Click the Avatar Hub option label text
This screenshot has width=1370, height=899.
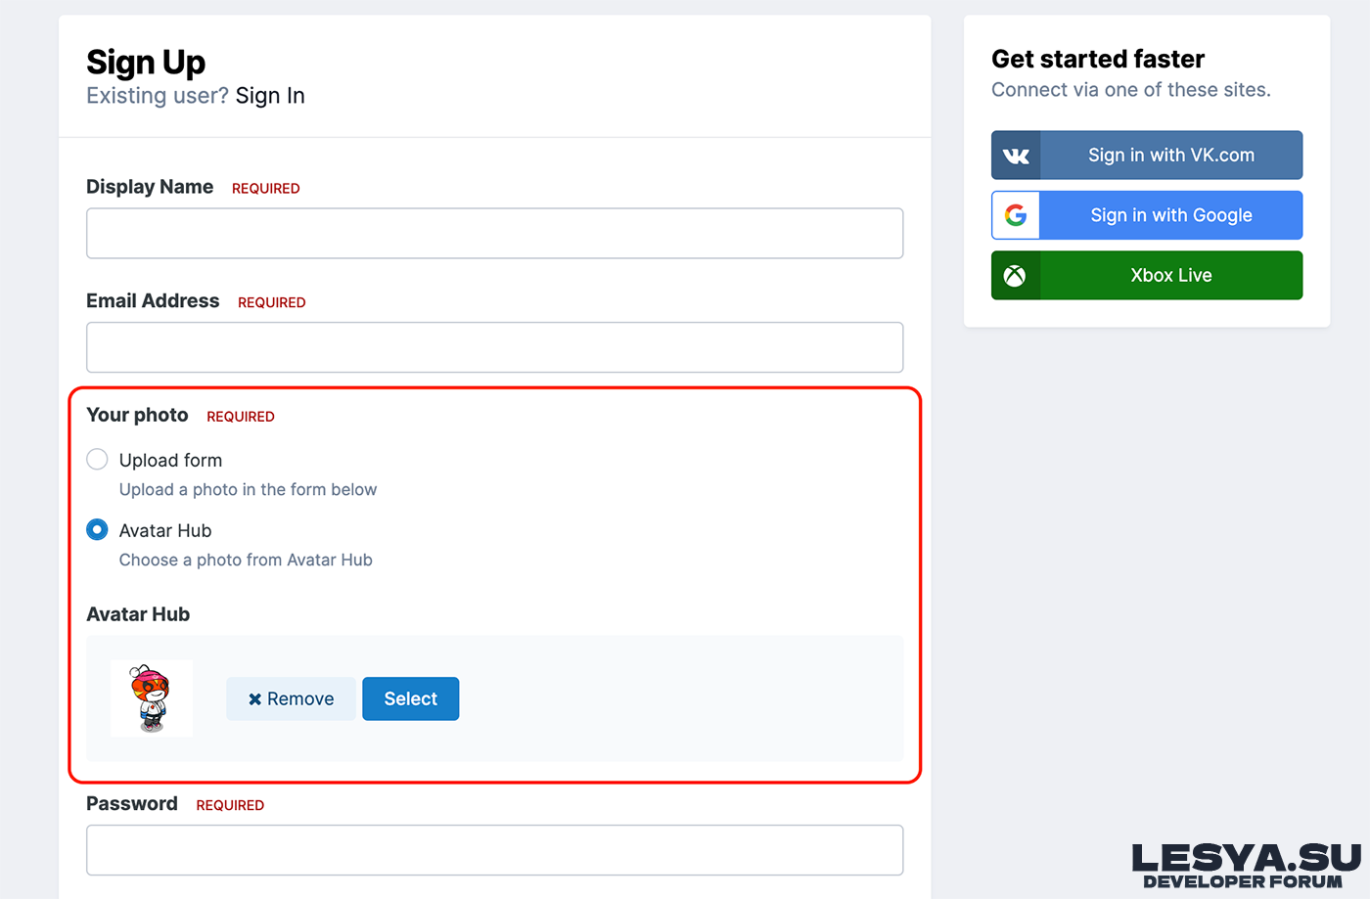click(x=165, y=531)
